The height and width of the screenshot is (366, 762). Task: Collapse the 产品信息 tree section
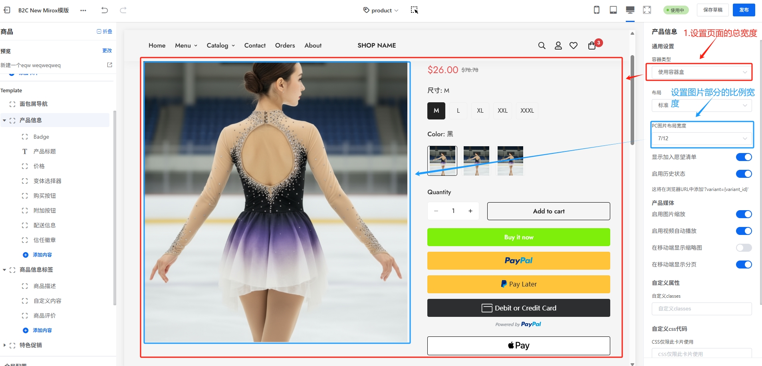(x=4, y=120)
